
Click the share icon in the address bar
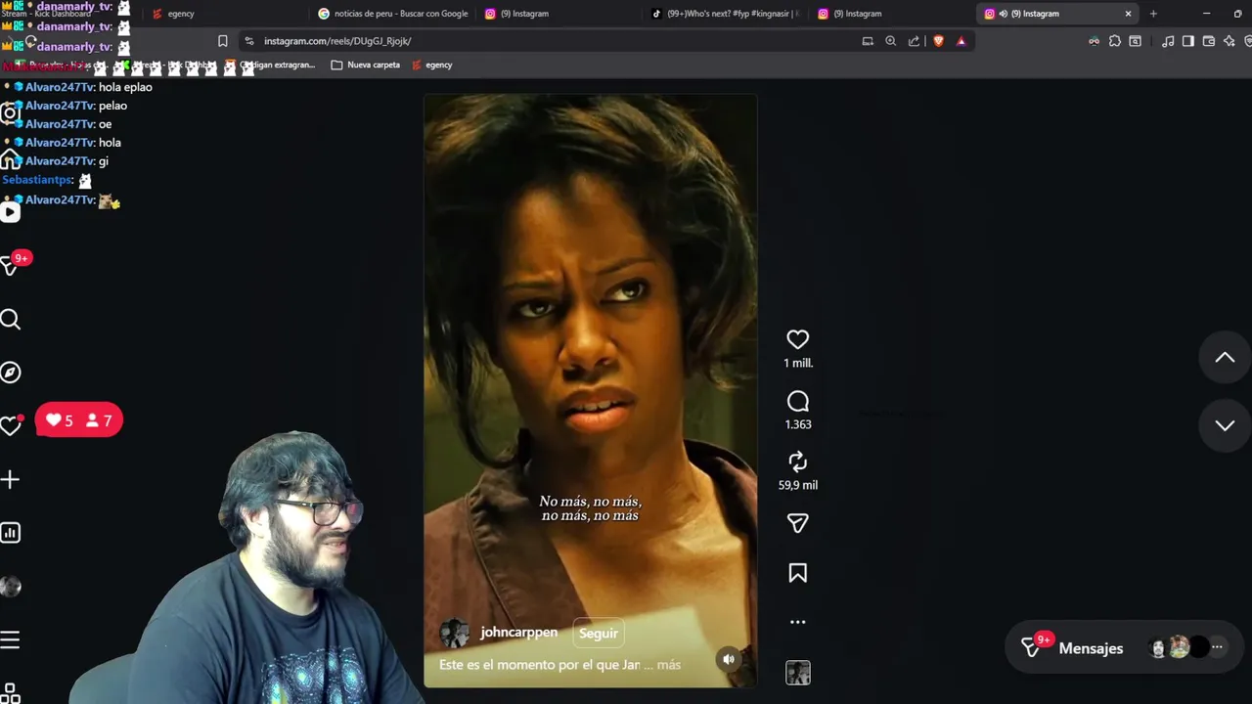point(914,41)
